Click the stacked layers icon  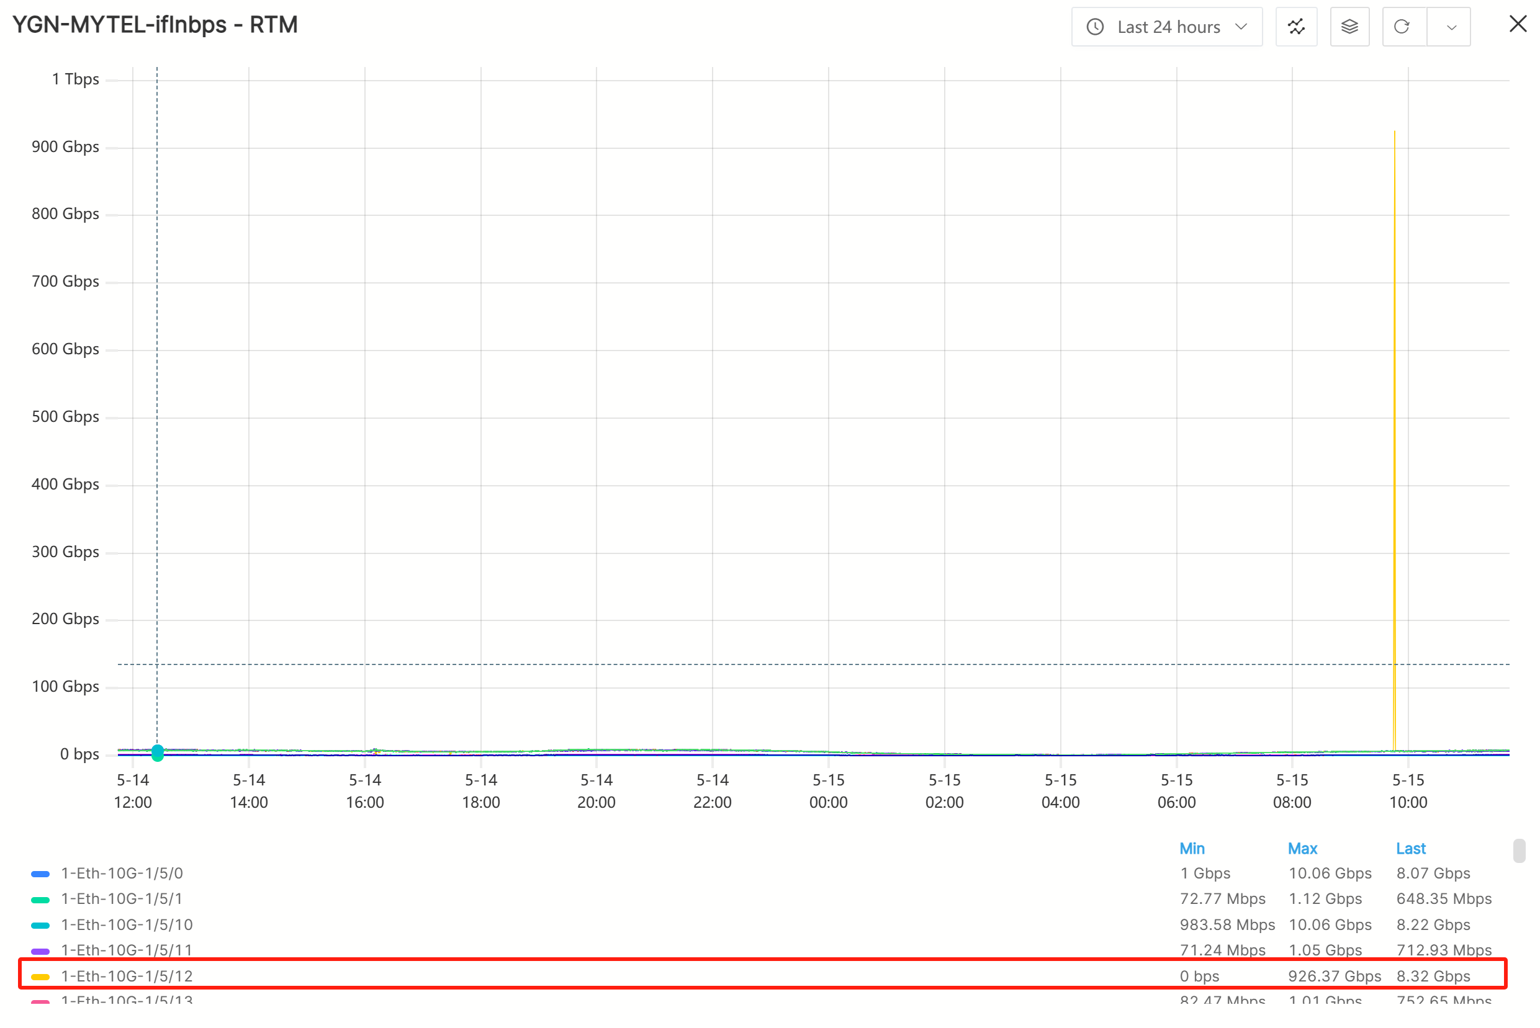pyautogui.click(x=1349, y=27)
